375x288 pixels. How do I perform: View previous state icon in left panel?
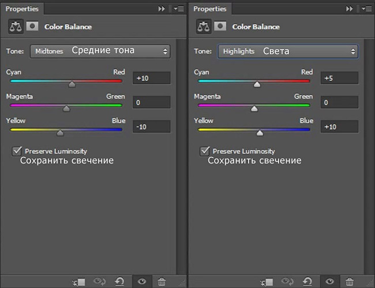pos(99,281)
